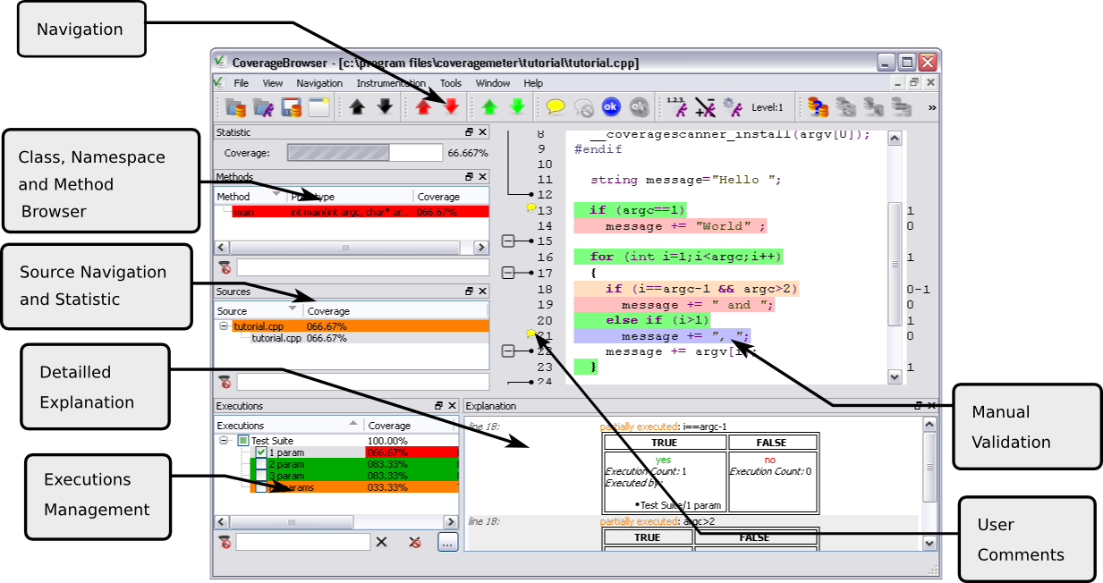Click the Coverage column header in Methods
Viewport: 1103px width, 583px height.
(x=438, y=197)
